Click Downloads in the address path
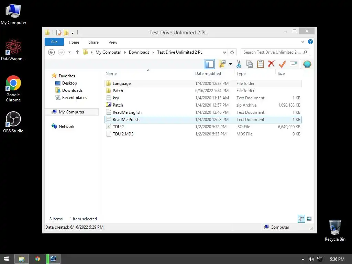The image size is (352, 264). click(139, 52)
